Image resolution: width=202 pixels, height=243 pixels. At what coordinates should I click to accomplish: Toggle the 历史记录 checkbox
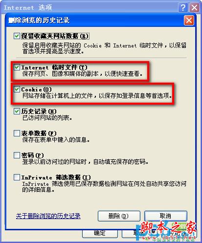pos(17,111)
